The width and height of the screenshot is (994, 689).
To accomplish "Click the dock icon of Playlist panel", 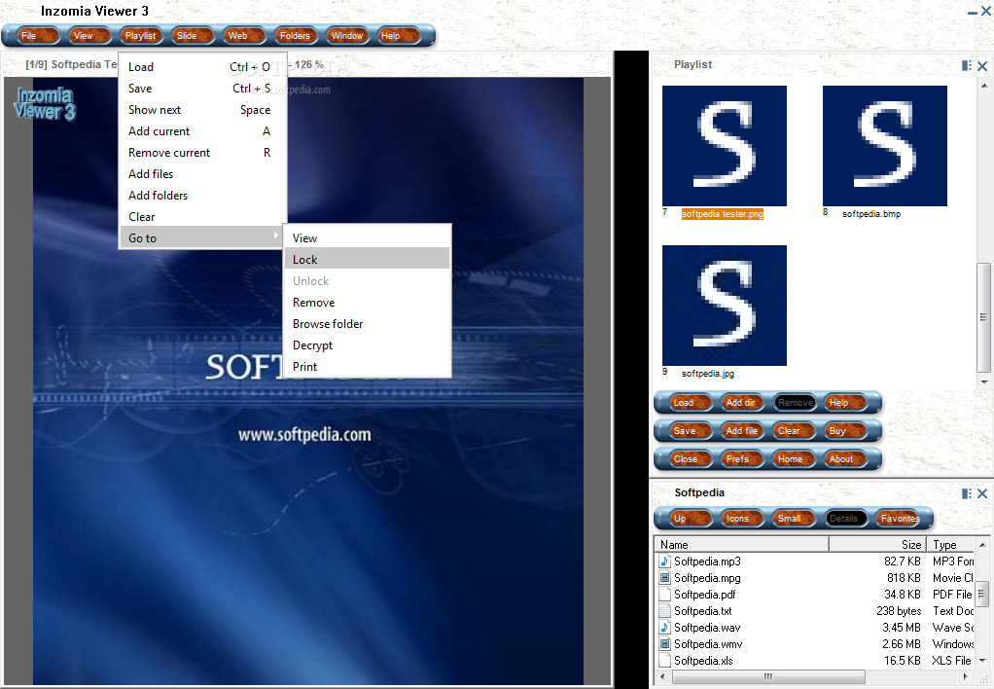I will pyautogui.click(x=967, y=65).
